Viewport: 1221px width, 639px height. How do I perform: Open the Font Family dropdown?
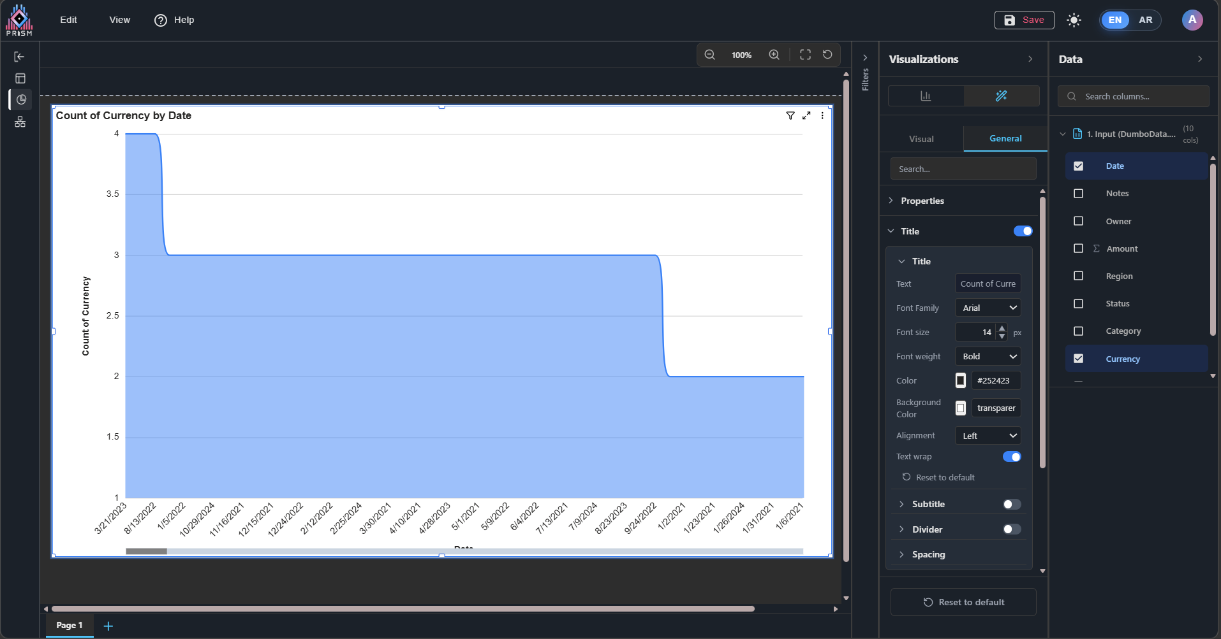(x=988, y=308)
